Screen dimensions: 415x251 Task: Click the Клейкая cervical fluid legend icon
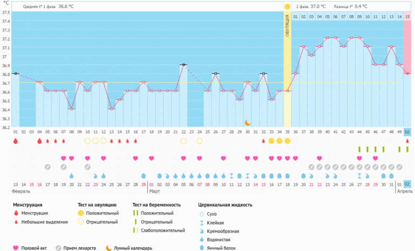click(x=202, y=222)
